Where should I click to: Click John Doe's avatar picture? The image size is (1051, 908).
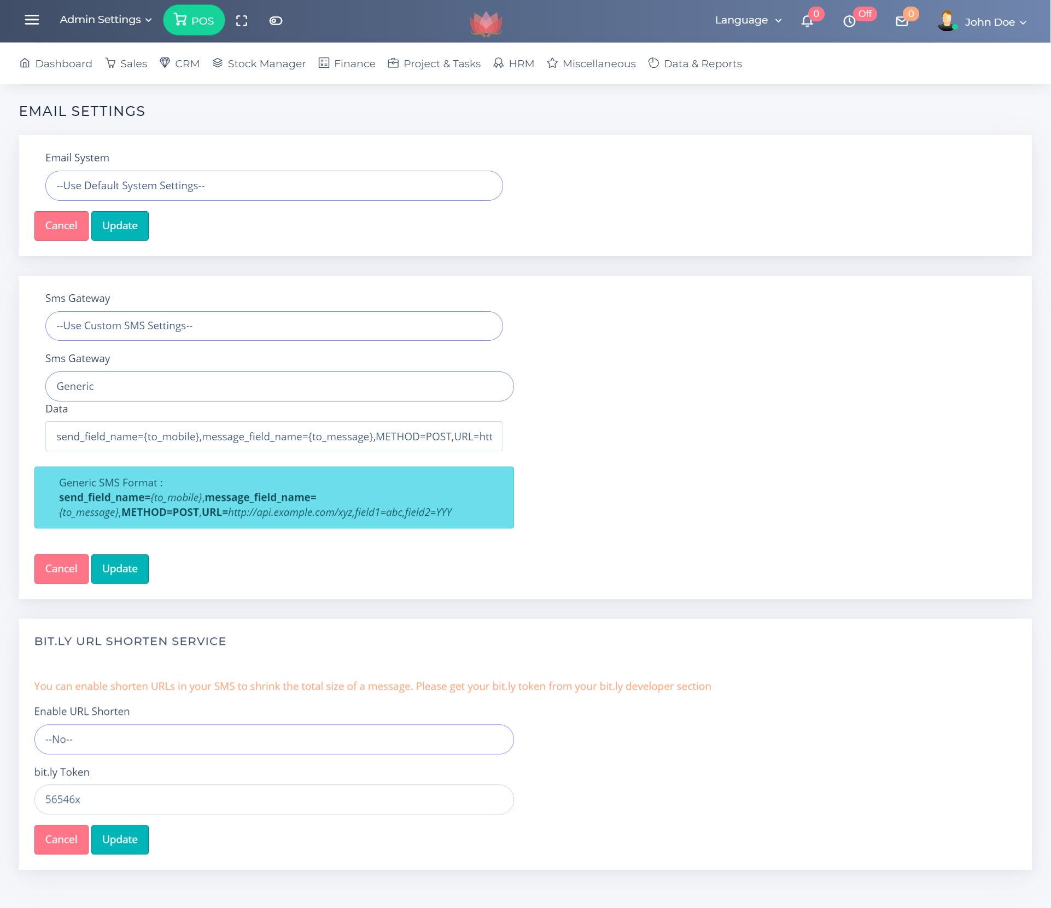(x=947, y=21)
